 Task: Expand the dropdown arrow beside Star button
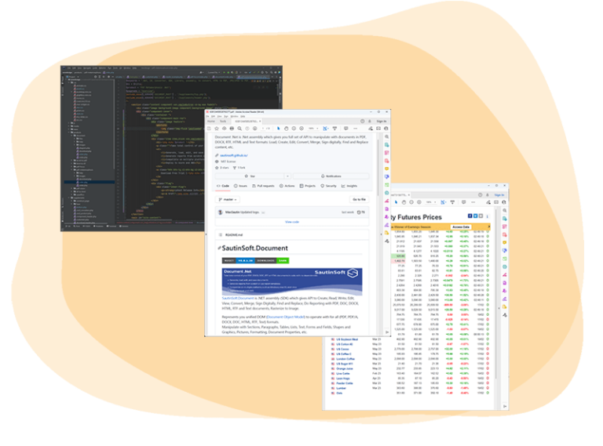pyautogui.click(x=287, y=176)
